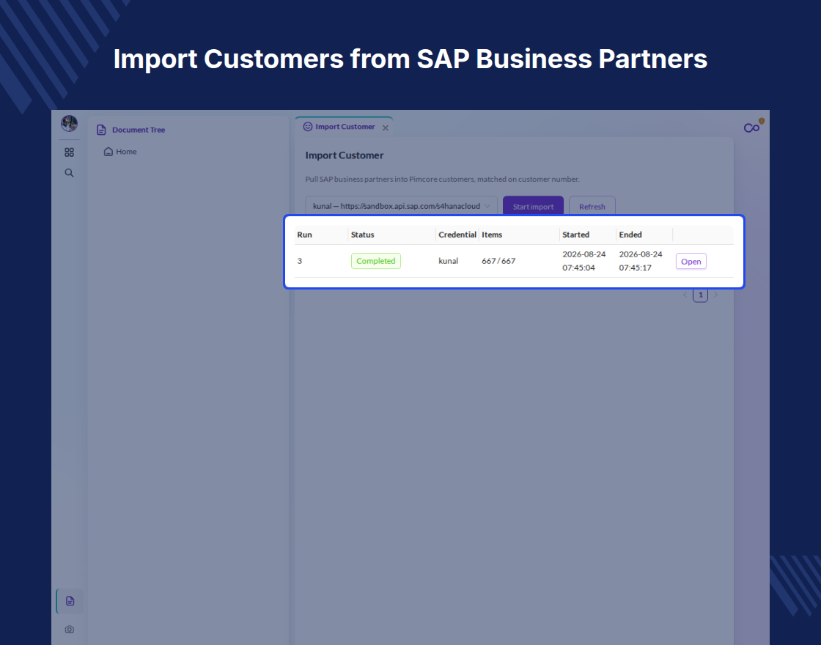The image size is (821, 645).
Task: Switch to the Import Customer tab
Action: [344, 127]
